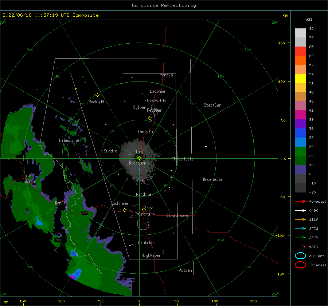328x306 pixels.
Task: Click the yellow V marker east of Calgary
Action: click(x=152, y=208)
